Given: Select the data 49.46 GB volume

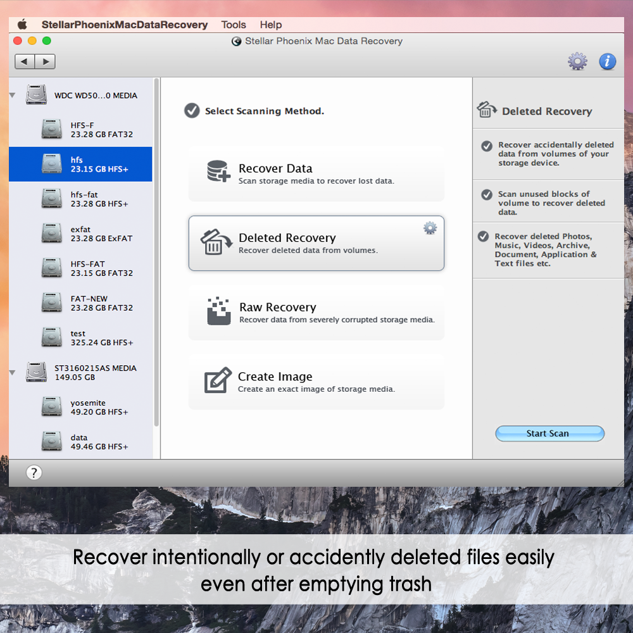Looking at the screenshot, I should tap(81, 442).
